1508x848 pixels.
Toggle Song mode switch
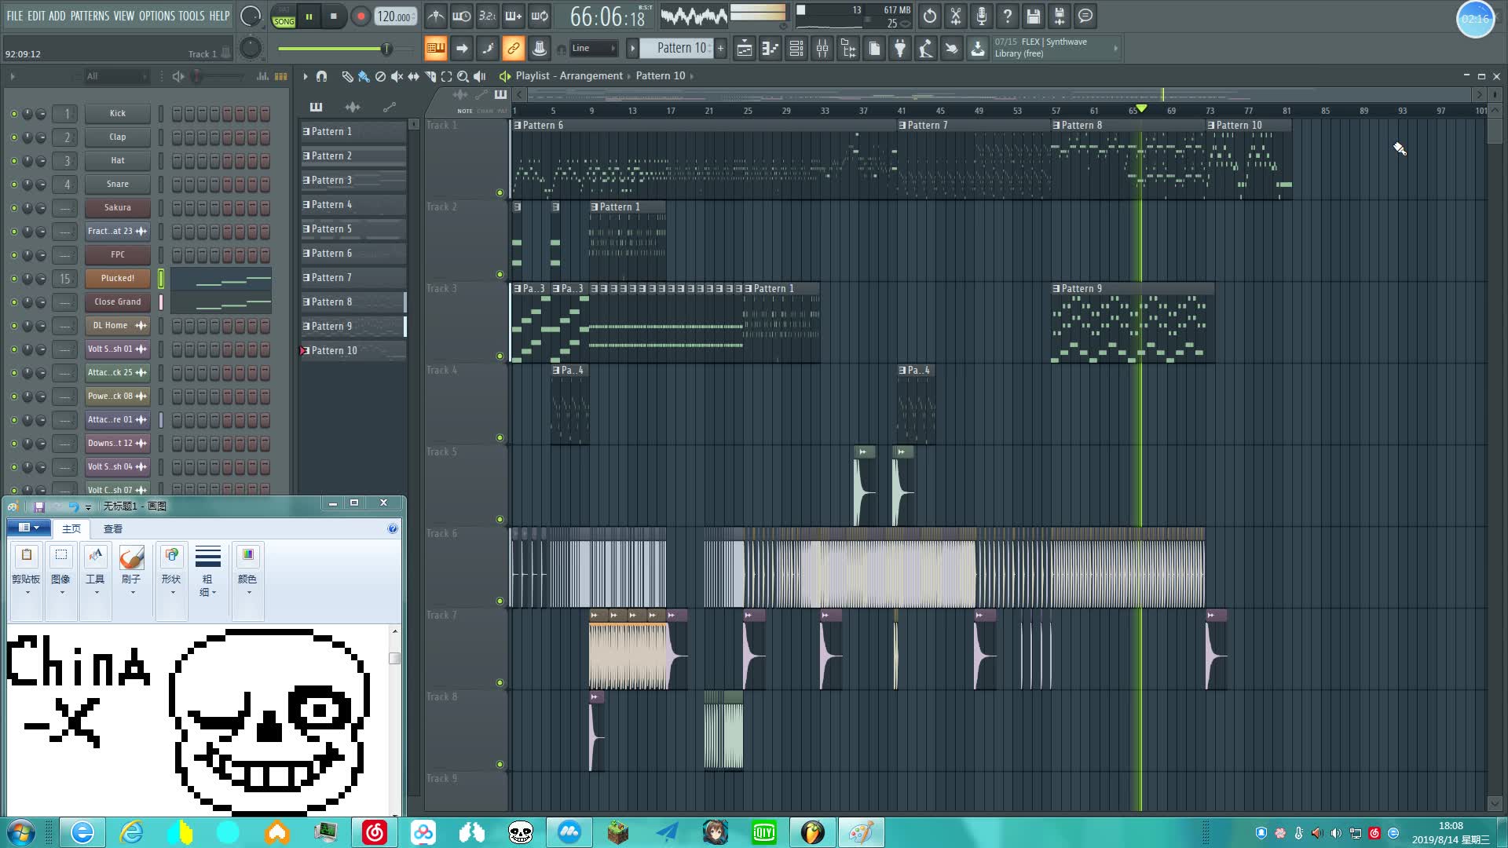pyautogui.click(x=284, y=16)
